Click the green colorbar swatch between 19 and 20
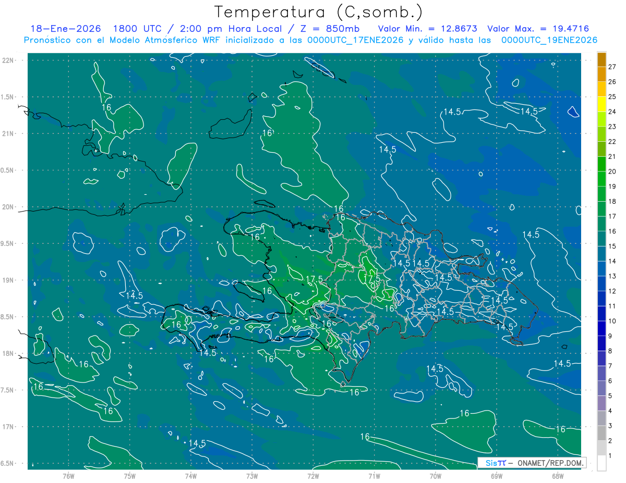Screen dimensions: 626x483 pyautogui.click(x=601, y=179)
